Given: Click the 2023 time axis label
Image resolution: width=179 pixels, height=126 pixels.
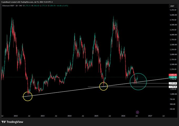Looking at the screenshot, I should pos(43,116).
